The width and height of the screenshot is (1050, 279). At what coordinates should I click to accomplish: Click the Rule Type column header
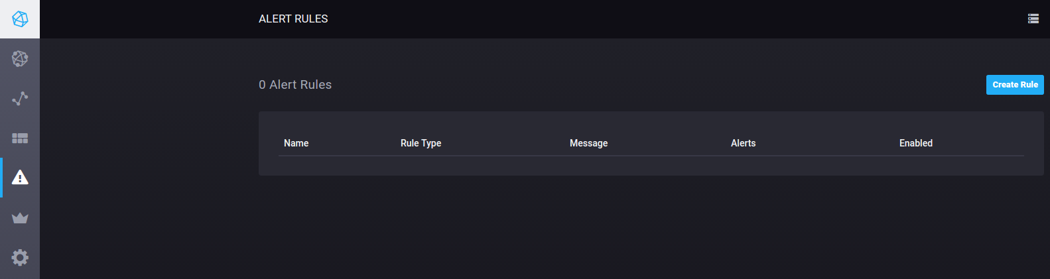coord(421,143)
